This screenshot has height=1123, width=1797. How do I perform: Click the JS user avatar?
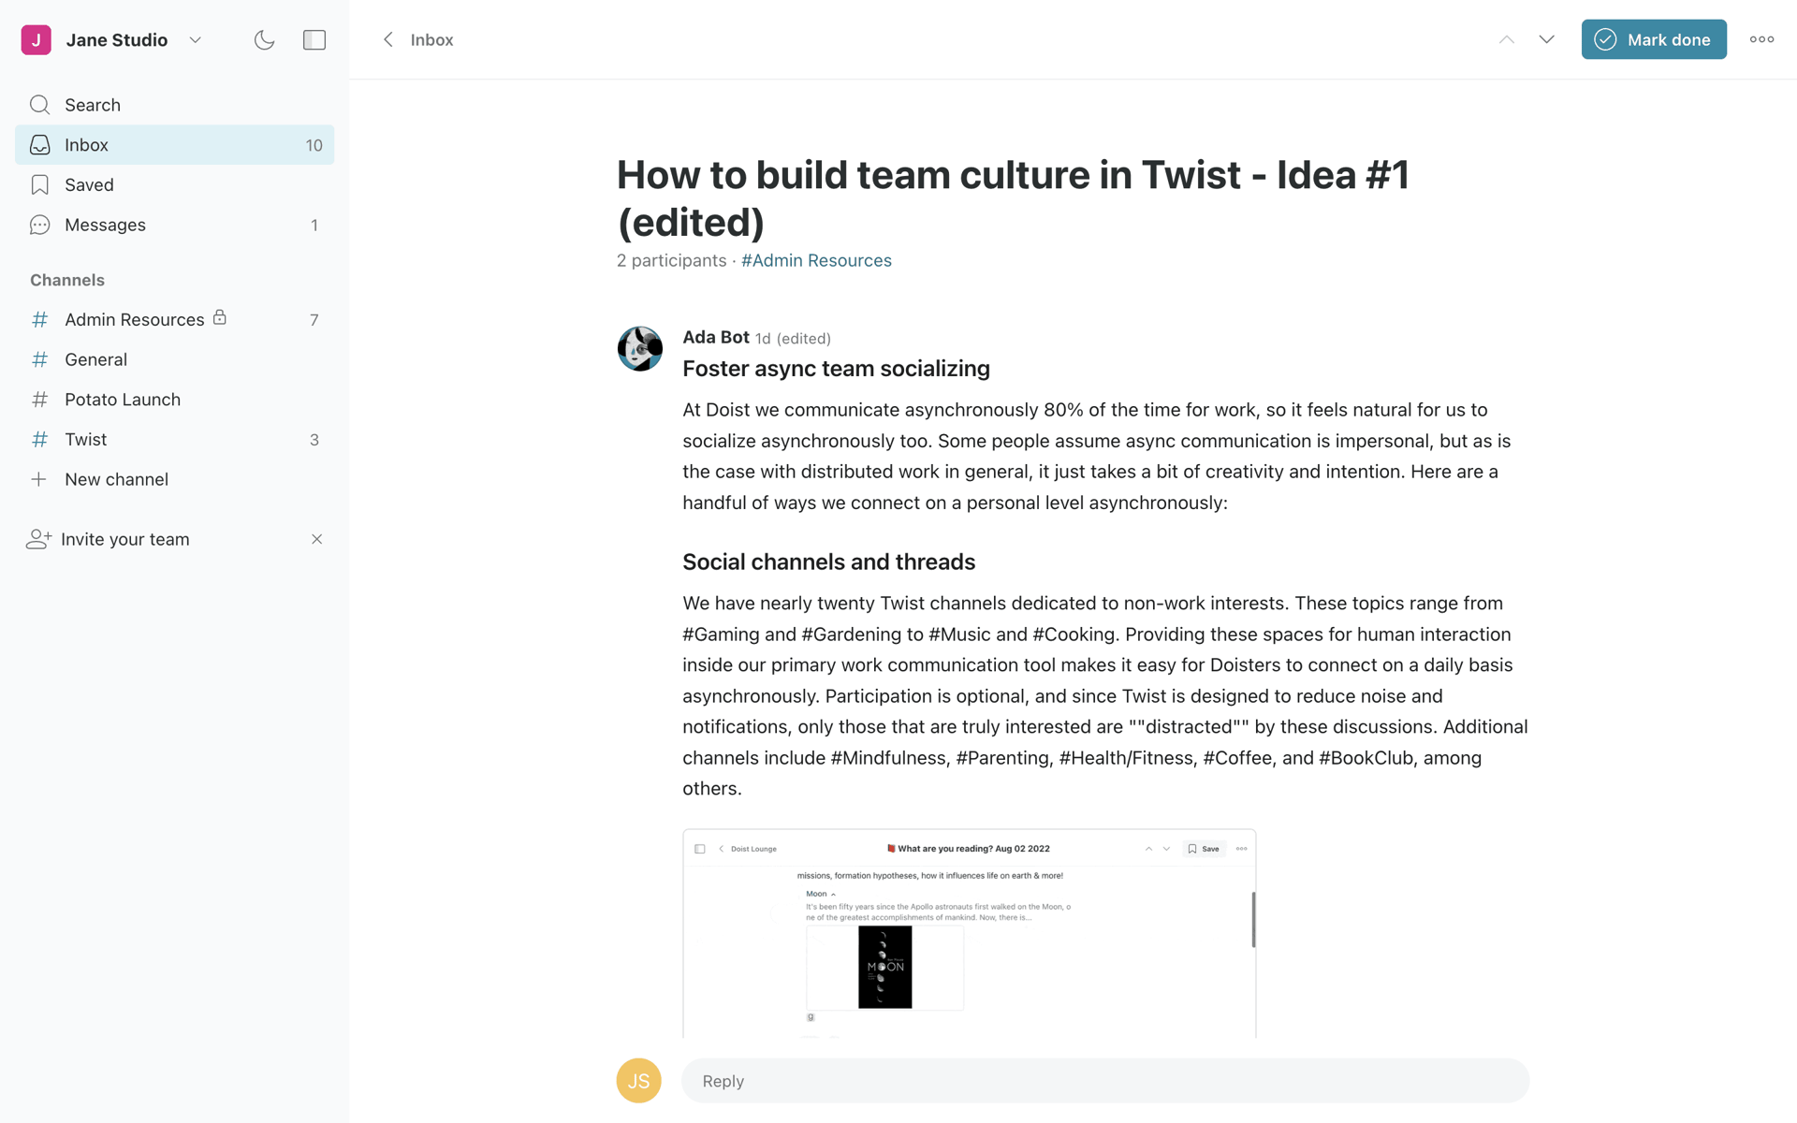639,1081
